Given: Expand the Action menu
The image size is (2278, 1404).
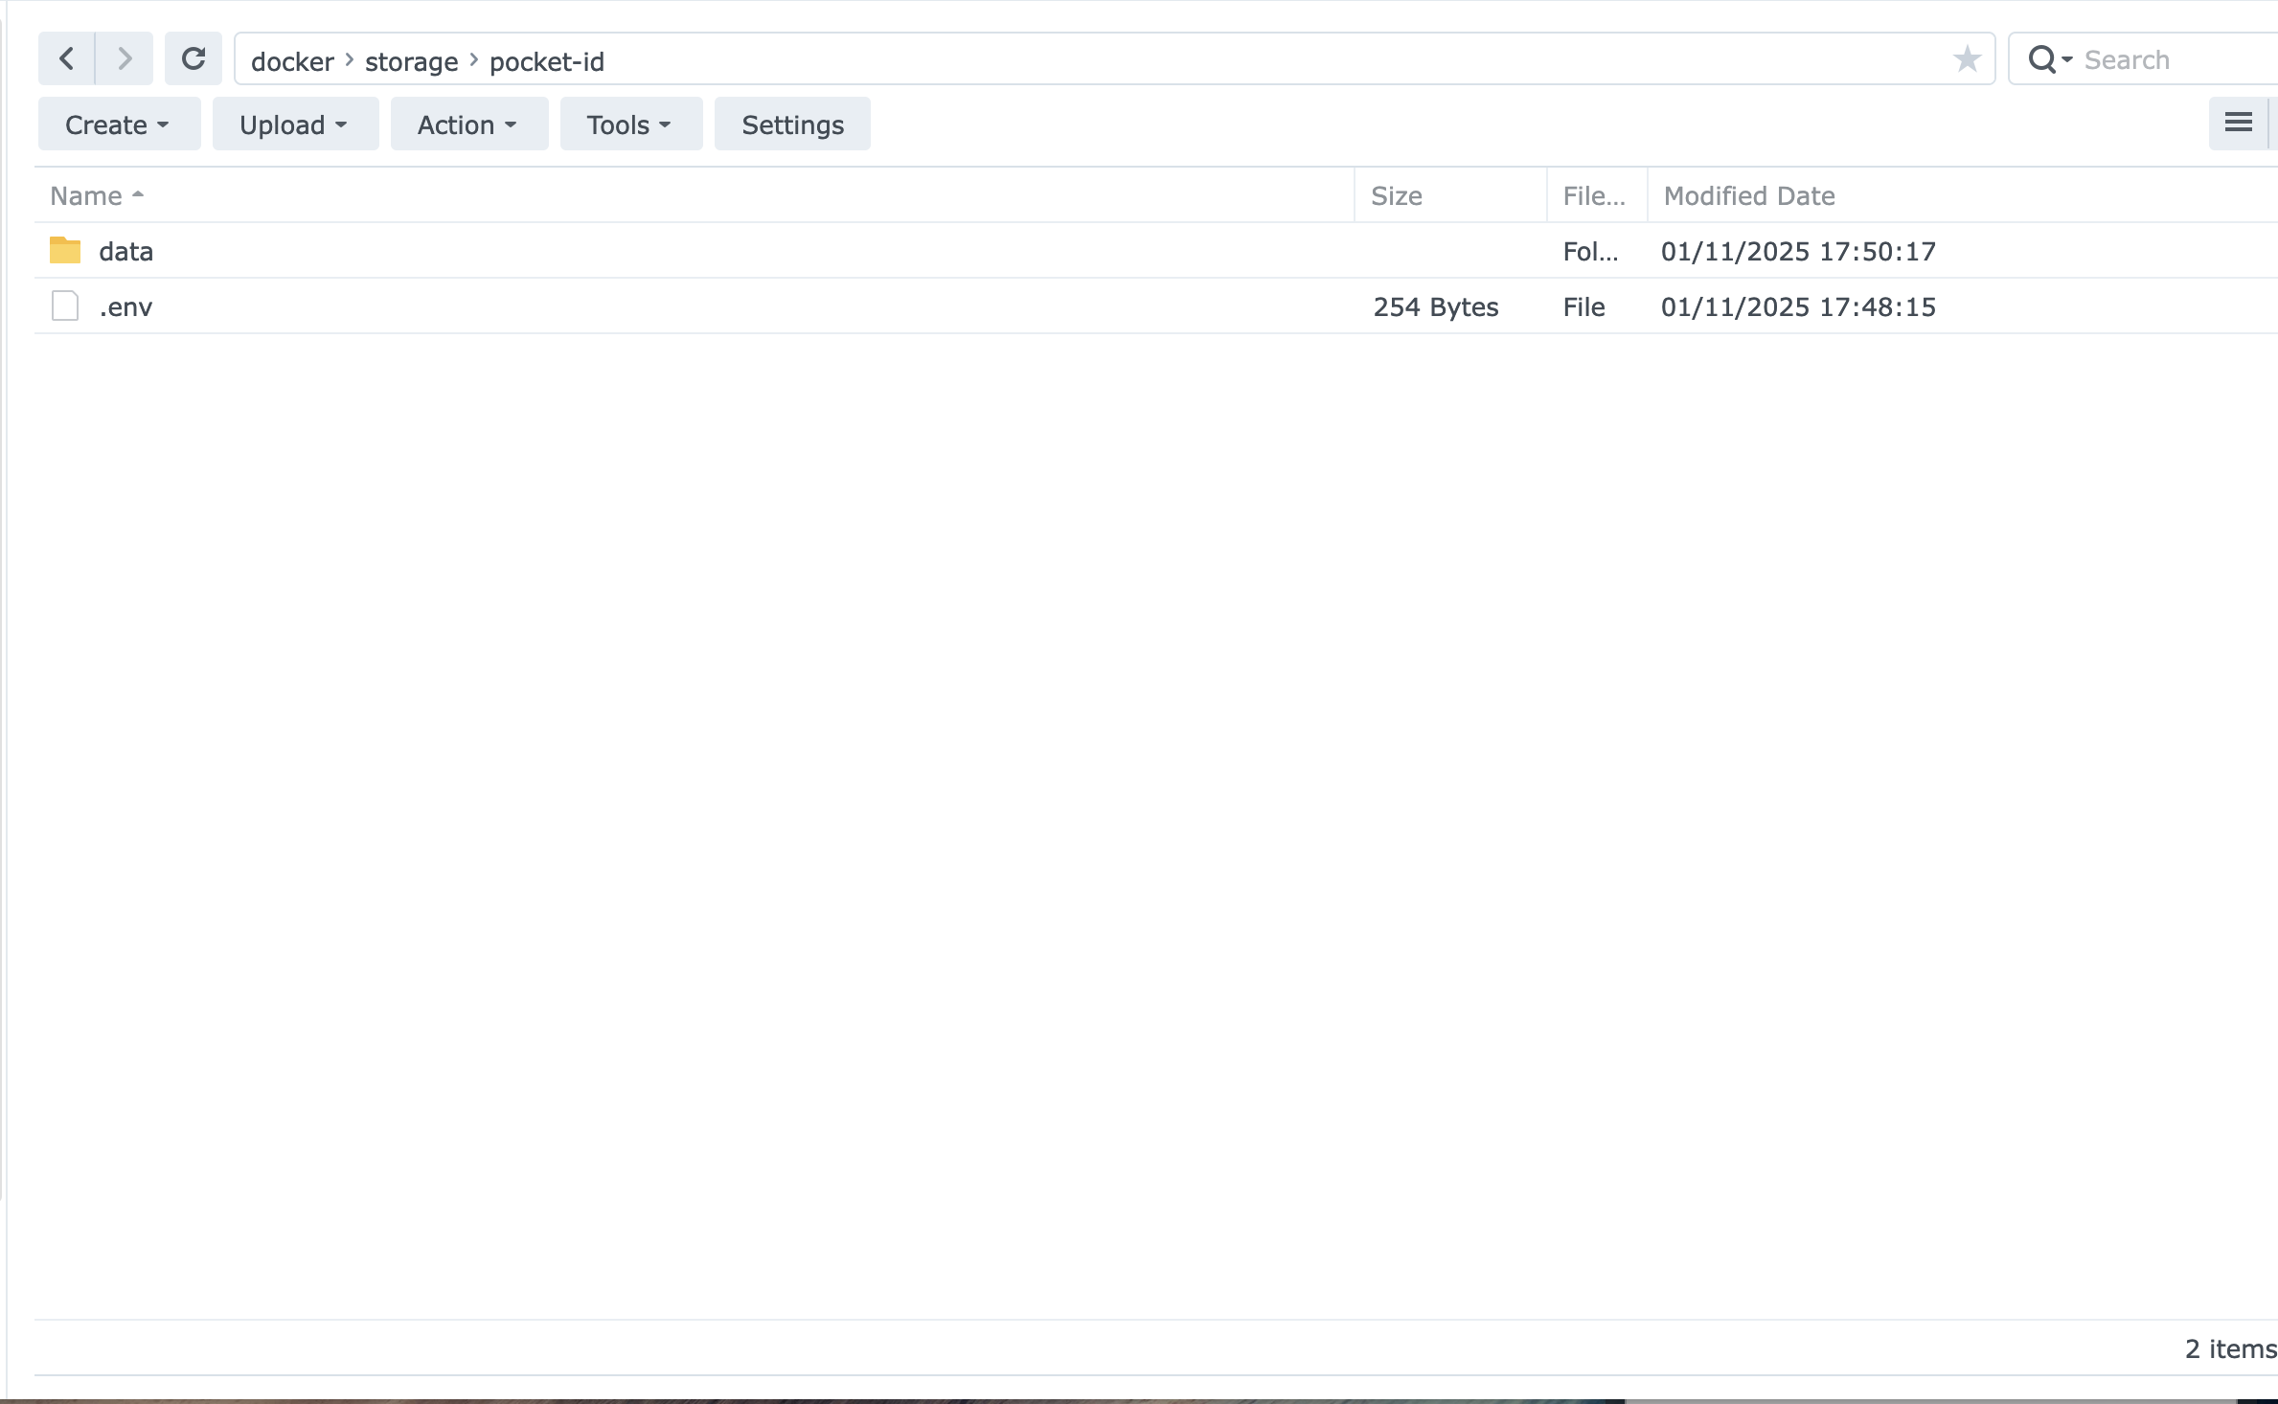Looking at the screenshot, I should (x=468, y=125).
